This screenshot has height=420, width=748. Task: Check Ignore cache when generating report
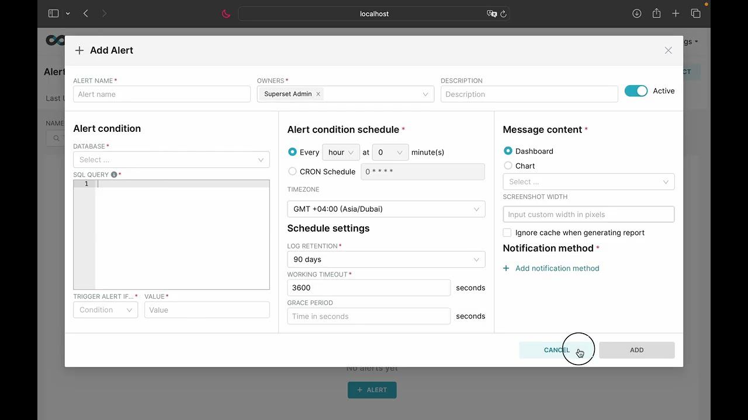point(507,233)
